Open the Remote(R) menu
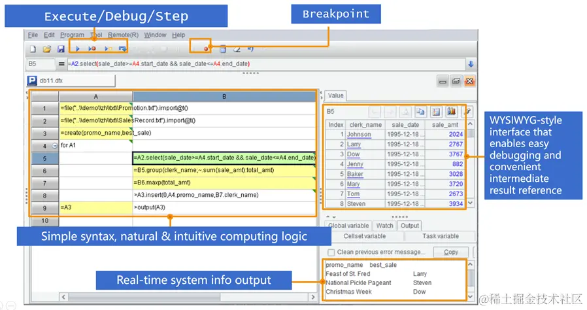This screenshot has width=587, height=310. (x=123, y=35)
